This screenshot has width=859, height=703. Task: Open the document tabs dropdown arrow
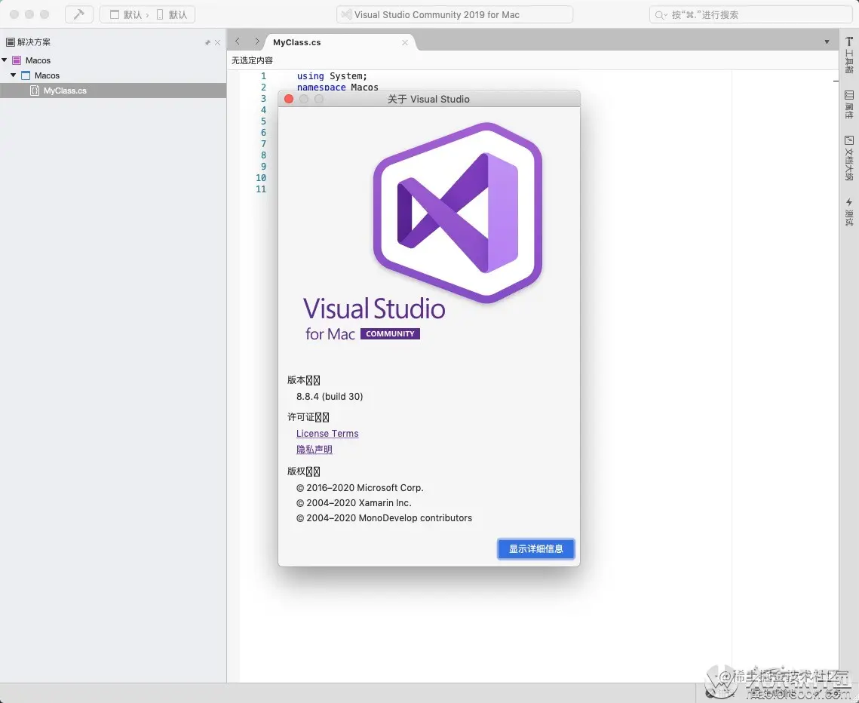pos(827,41)
